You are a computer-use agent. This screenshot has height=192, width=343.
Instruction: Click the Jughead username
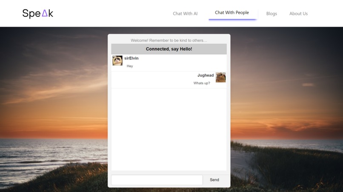206,75
